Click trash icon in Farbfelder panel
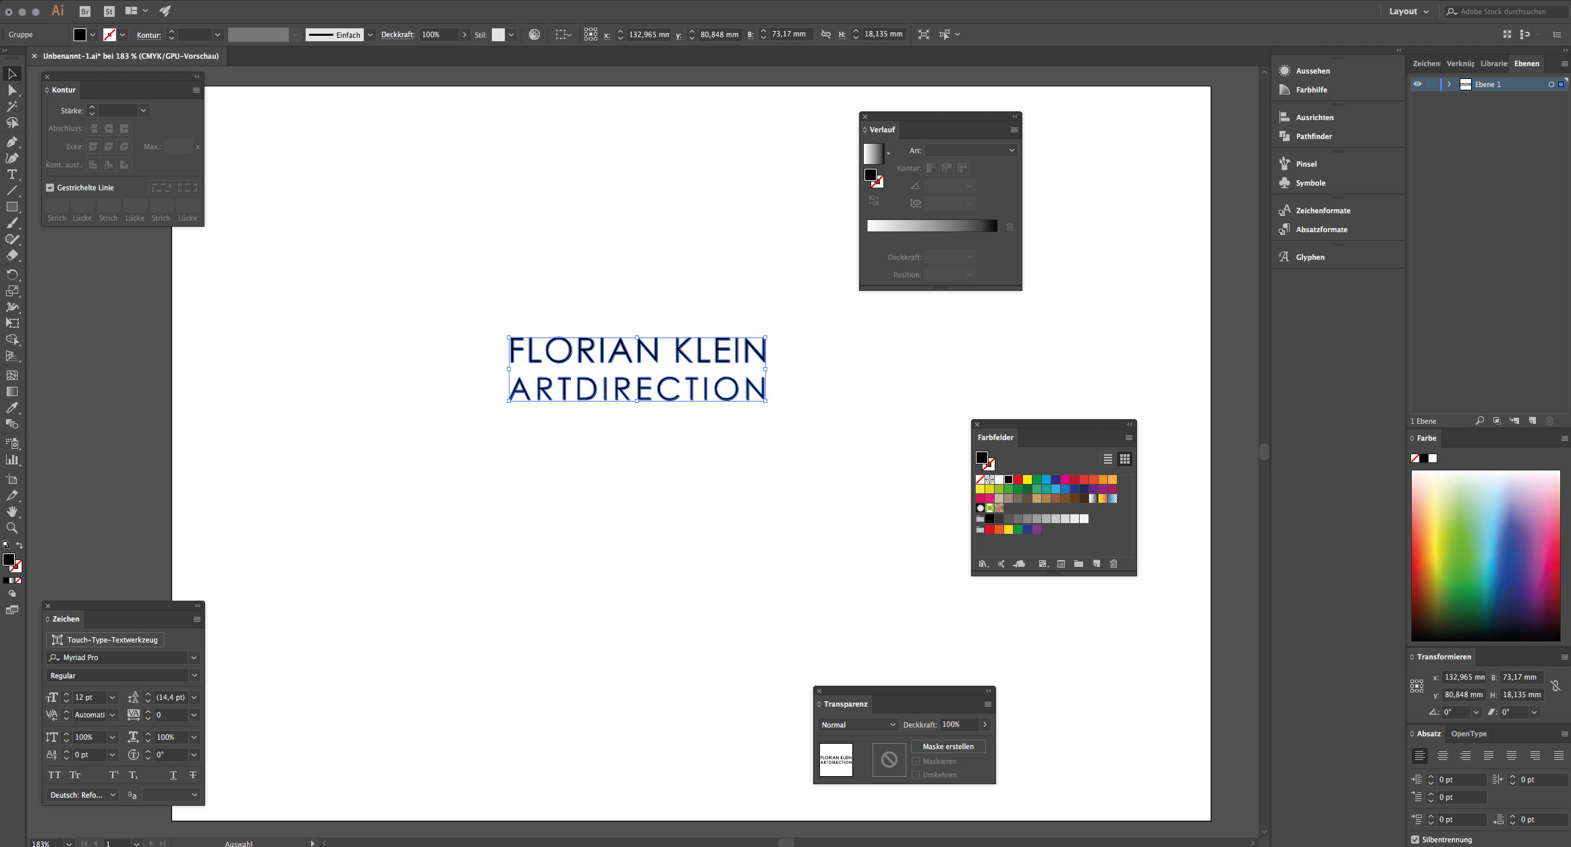Viewport: 1571px width, 847px height. 1113,564
